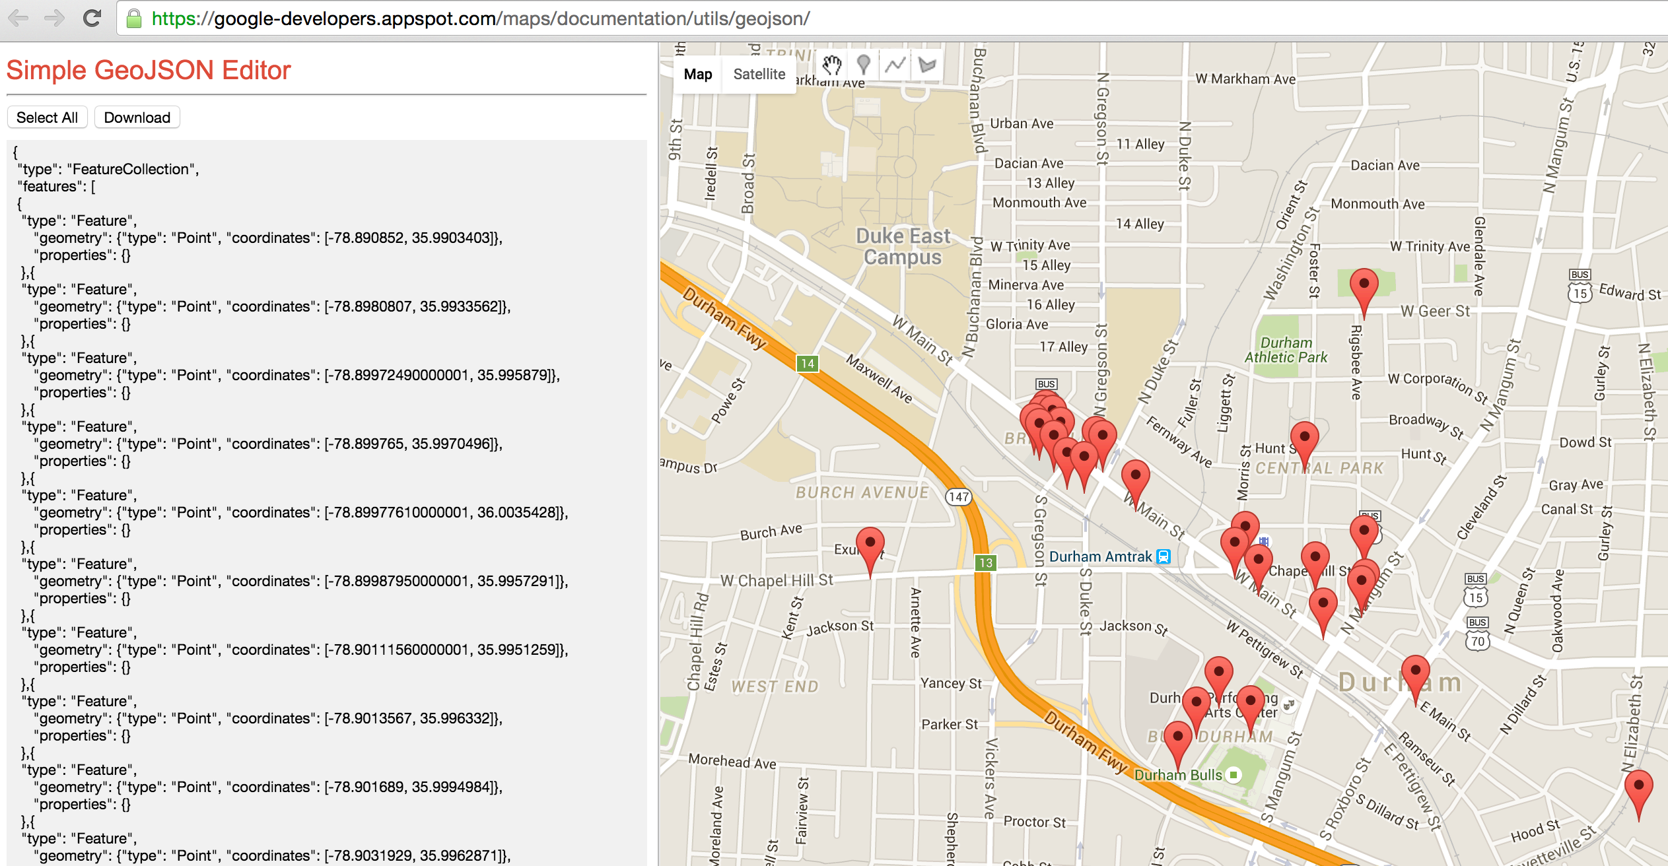This screenshot has width=1668, height=866.
Task: Click the browser forward arrow
Action: [55, 18]
